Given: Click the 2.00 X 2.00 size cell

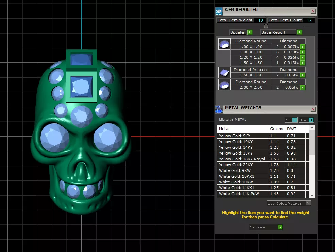Looking at the screenshot, I should [251, 88].
